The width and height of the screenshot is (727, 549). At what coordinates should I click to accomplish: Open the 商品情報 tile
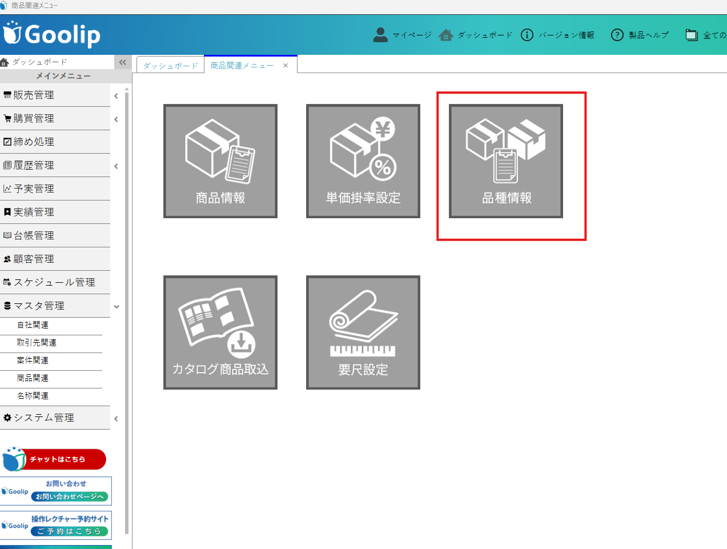(220, 161)
